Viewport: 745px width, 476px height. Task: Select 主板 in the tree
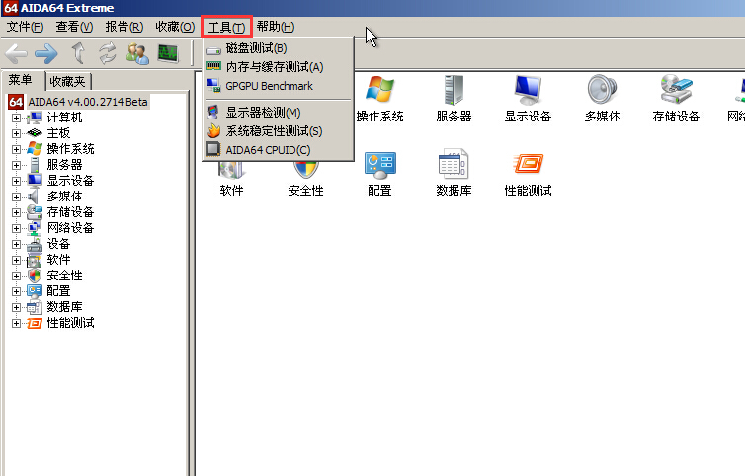pos(58,133)
